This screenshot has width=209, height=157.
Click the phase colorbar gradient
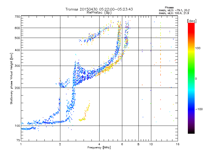pyautogui.click(x=191, y=78)
